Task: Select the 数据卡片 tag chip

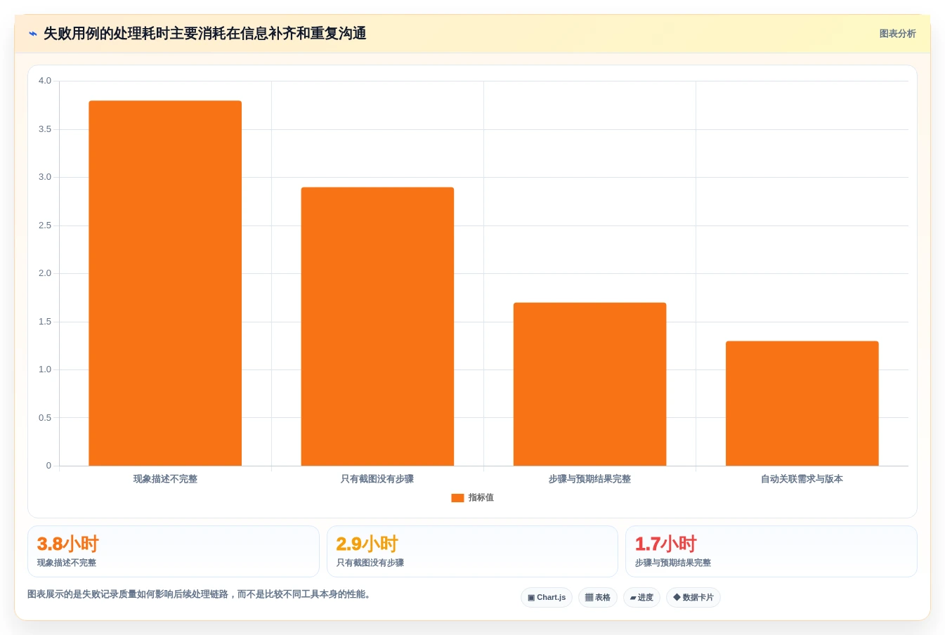Action: (693, 598)
